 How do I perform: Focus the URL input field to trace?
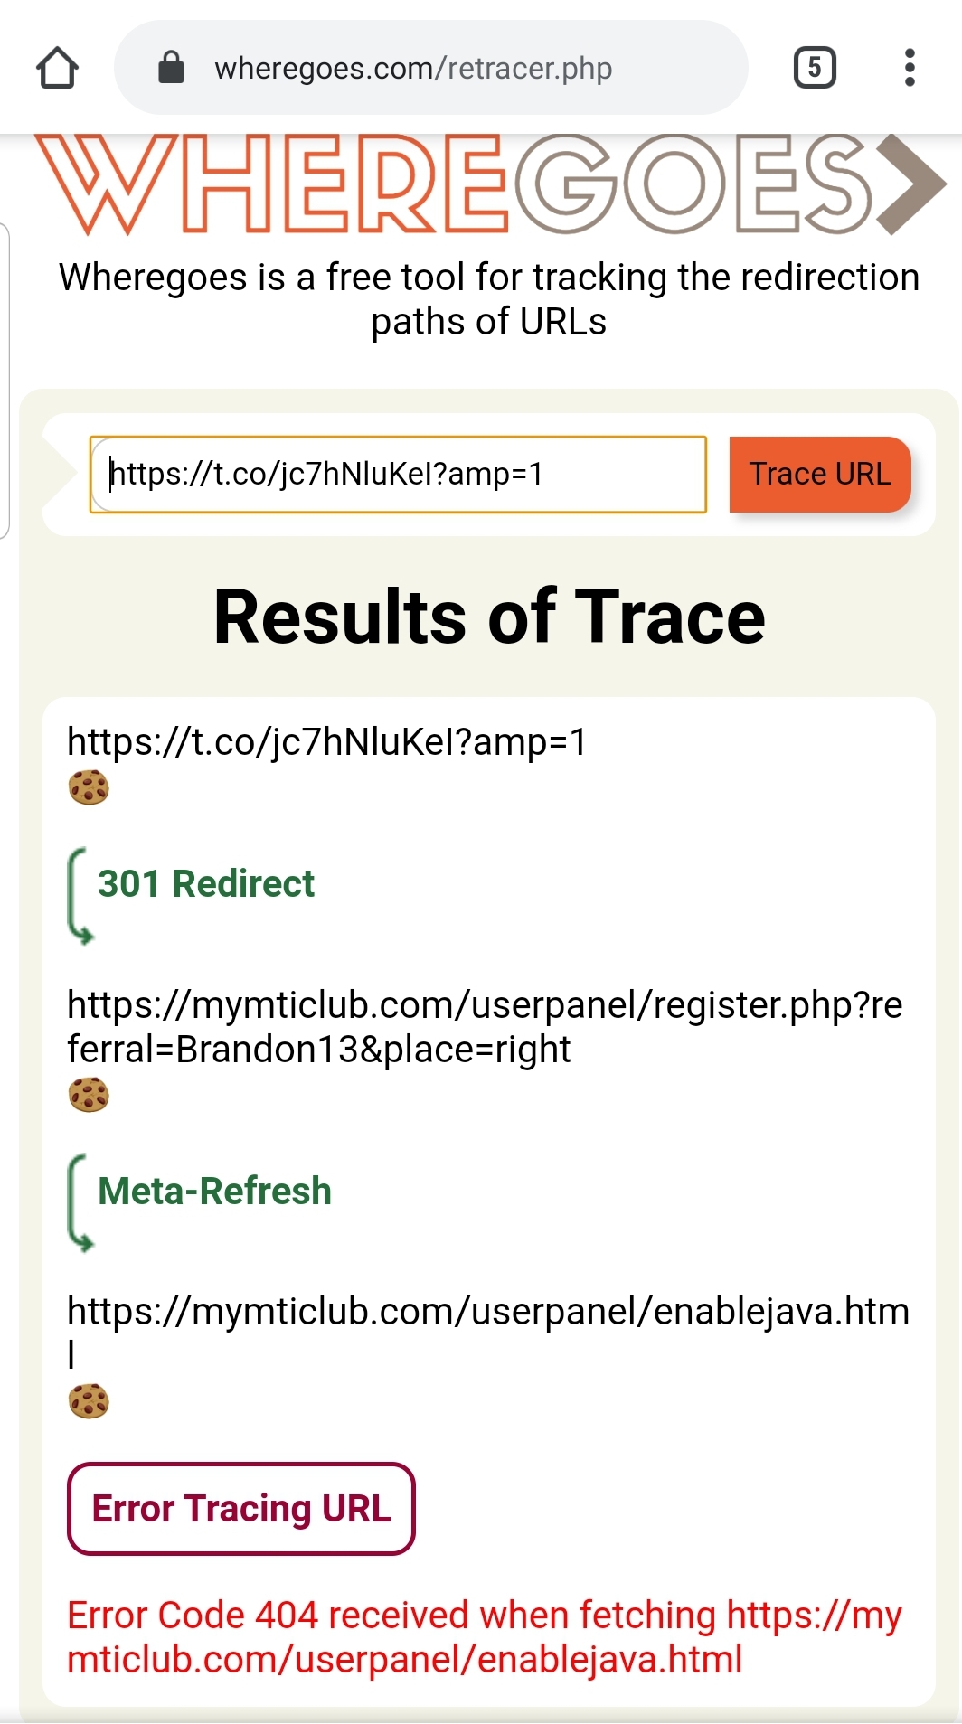click(x=398, y=475)
